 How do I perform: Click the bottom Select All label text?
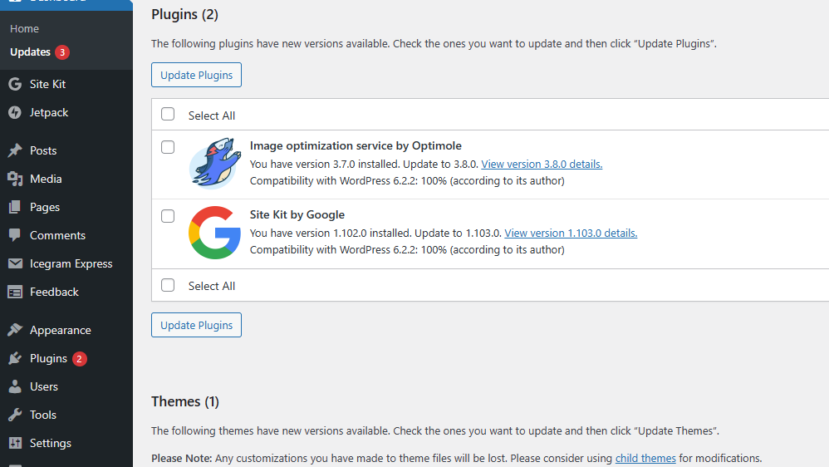212,286
